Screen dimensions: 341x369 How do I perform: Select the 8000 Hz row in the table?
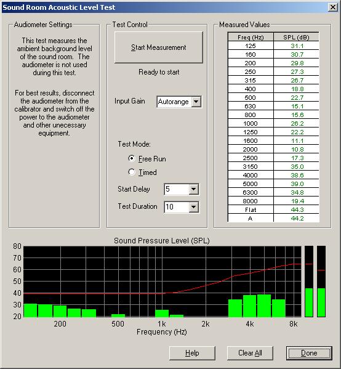point(273,201)
